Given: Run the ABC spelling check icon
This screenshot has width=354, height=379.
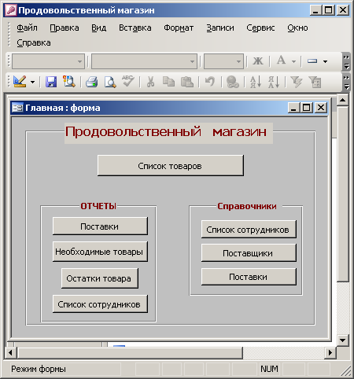Looking at the screenshot, I should click(x=128, y=81).
